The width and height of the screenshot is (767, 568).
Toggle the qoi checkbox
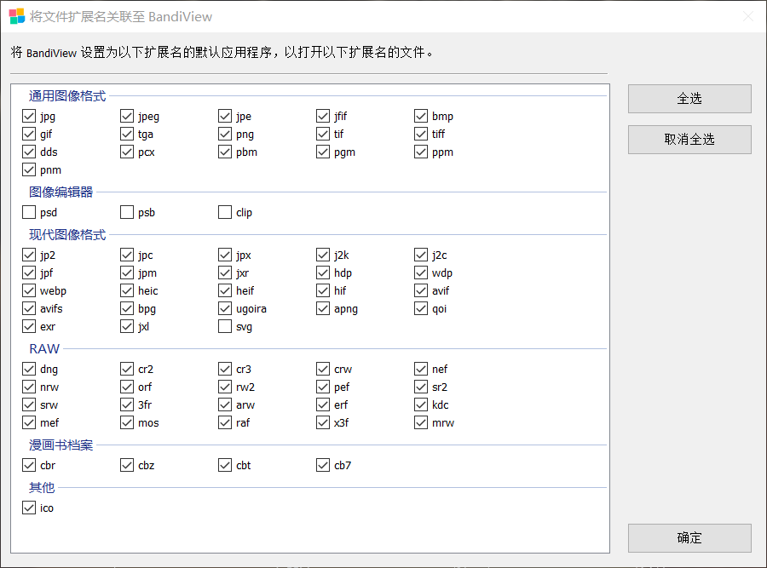point(421,308)
